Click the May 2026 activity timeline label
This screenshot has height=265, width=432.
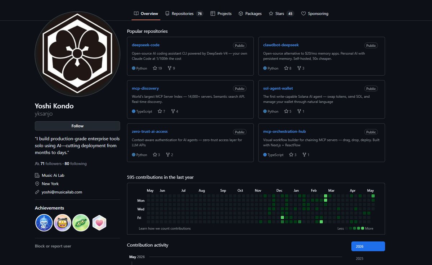click(x=138, y=257)
